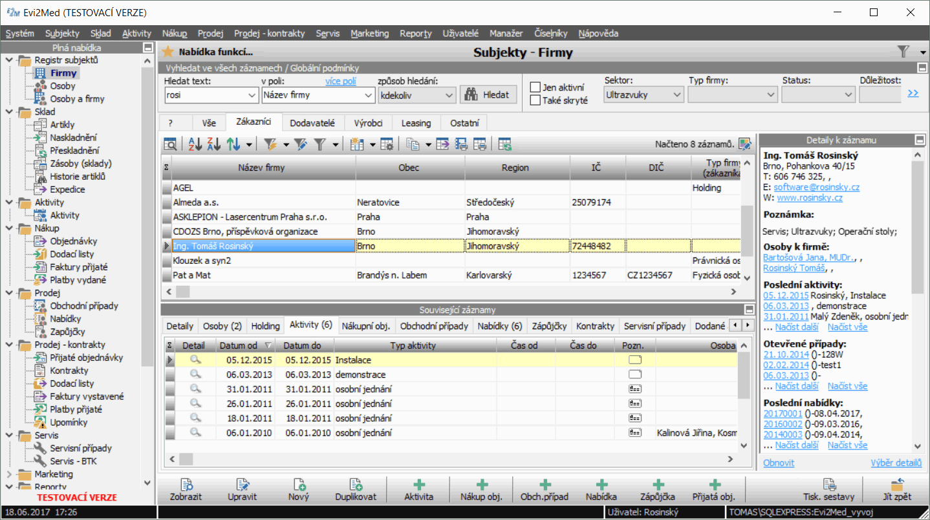The image size is (930, 520).
Task: Click the filter edit pencil funnel icon
Action: coord(300,144)
